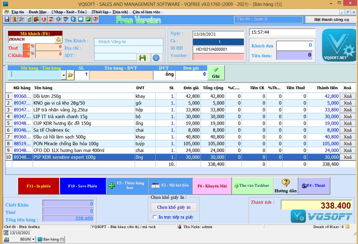Click F2 - Mở két tiền button

point(170,186)
